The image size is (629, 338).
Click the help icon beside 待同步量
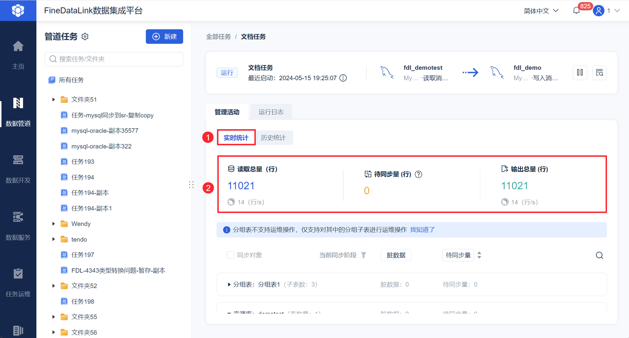click(418, 174)
